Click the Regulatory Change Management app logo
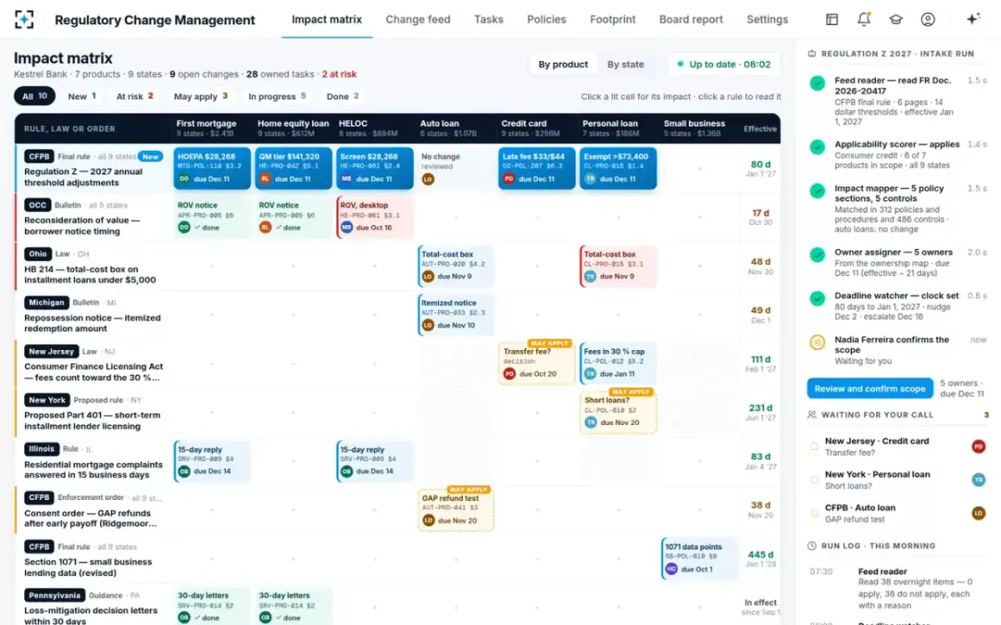 pos(24,19)
